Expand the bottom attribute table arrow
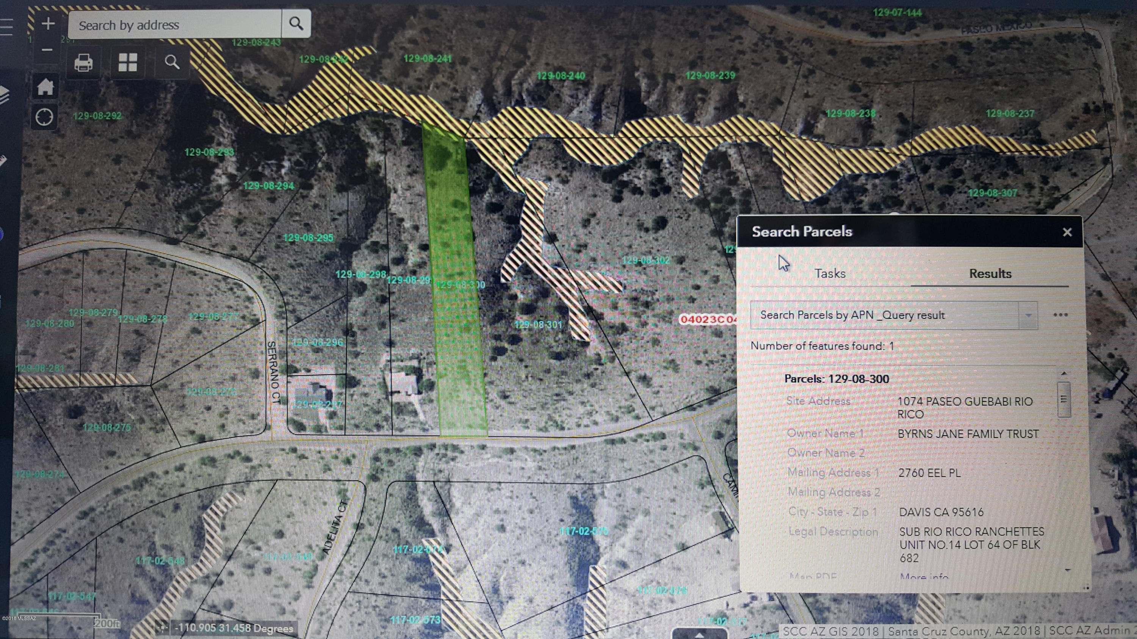The width and height of the screenshot is (1137, 639). [x=699, y=634]
